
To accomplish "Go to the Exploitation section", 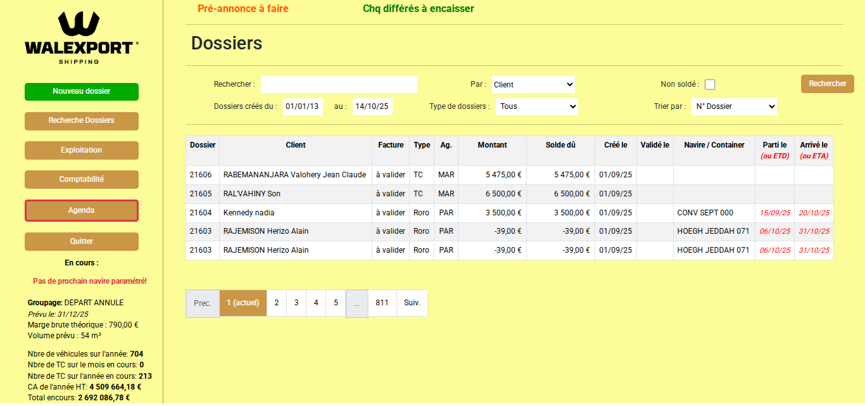I will tap(81, 150).
